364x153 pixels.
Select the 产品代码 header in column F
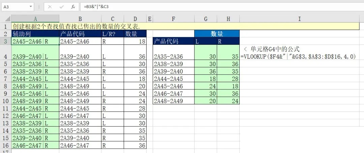click(x=173, y=41)
